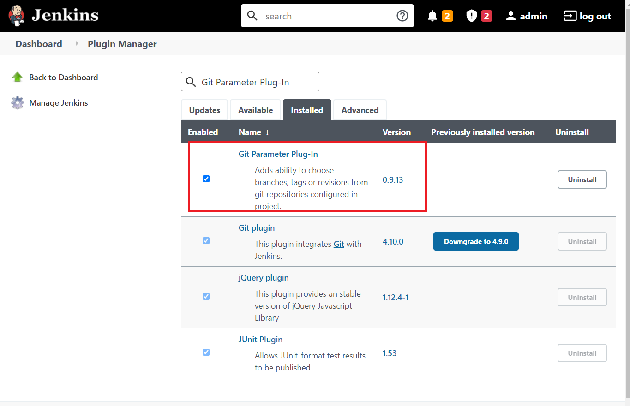Click the log out arrow icon

(570, 16)
